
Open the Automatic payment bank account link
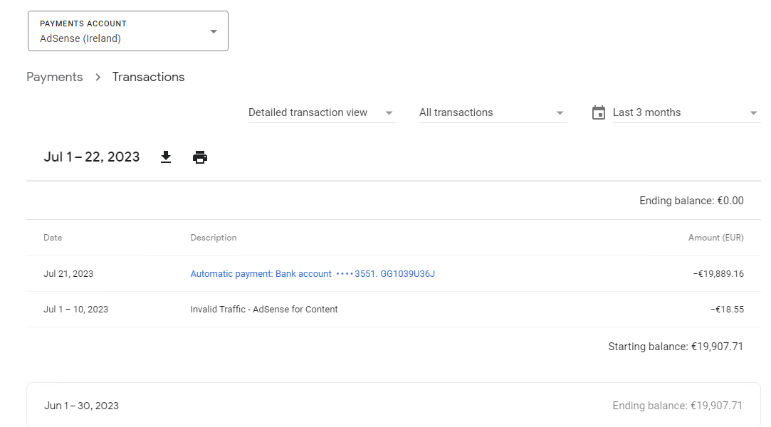pyautogui.click(x=313, y=274)
